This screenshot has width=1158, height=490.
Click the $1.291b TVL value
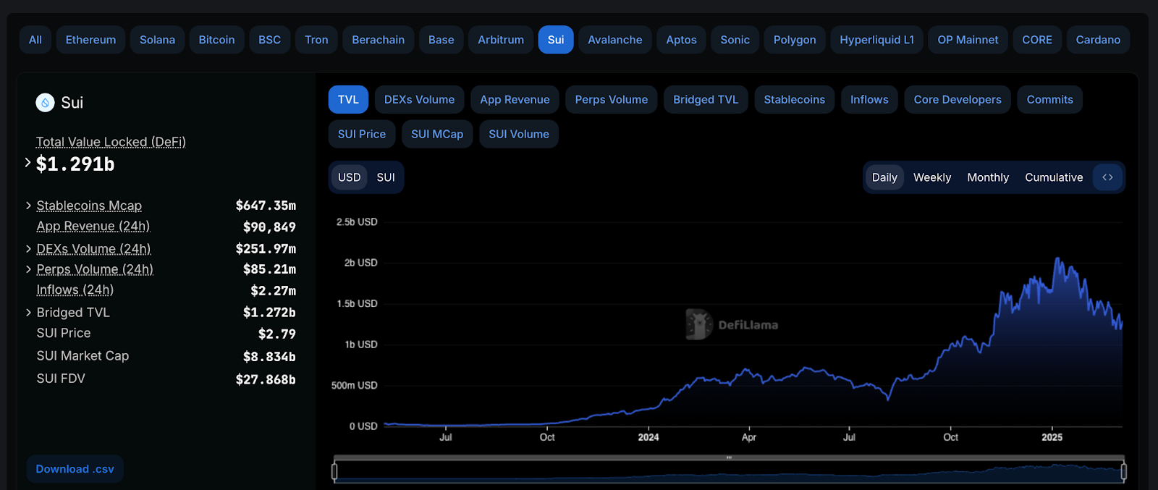tap(75, 164)
